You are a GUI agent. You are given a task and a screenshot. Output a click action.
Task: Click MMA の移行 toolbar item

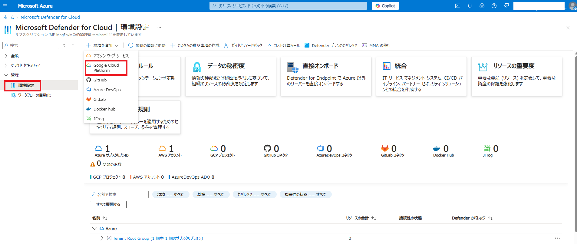[377, 45]
